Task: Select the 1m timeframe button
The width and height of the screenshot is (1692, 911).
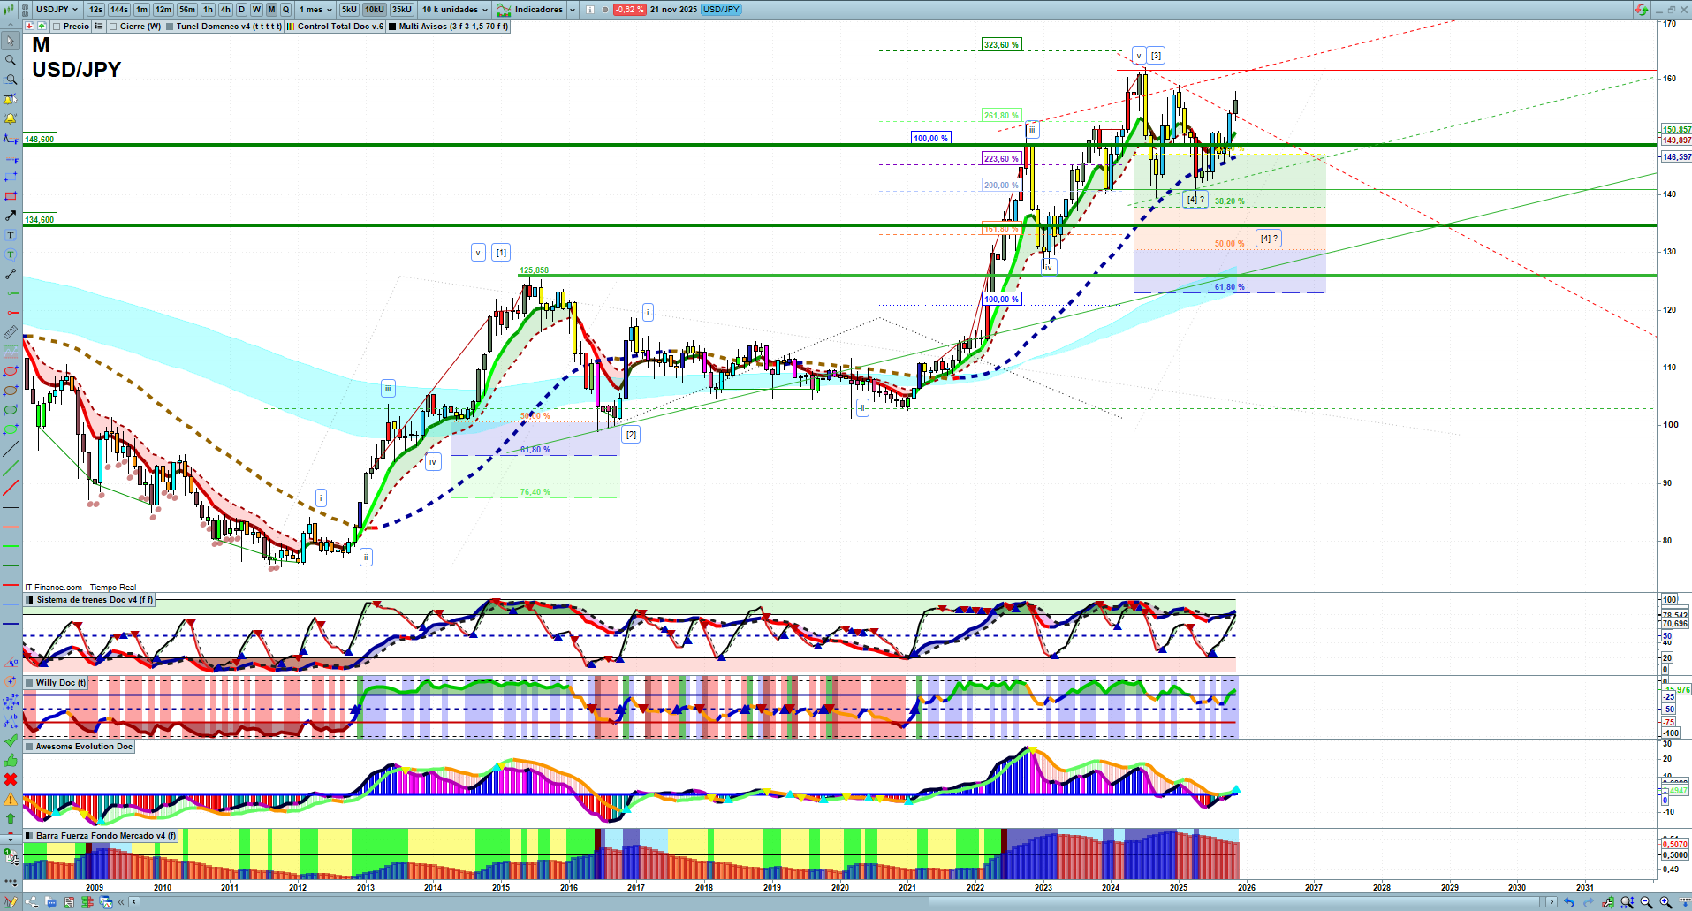Action: 141,10
